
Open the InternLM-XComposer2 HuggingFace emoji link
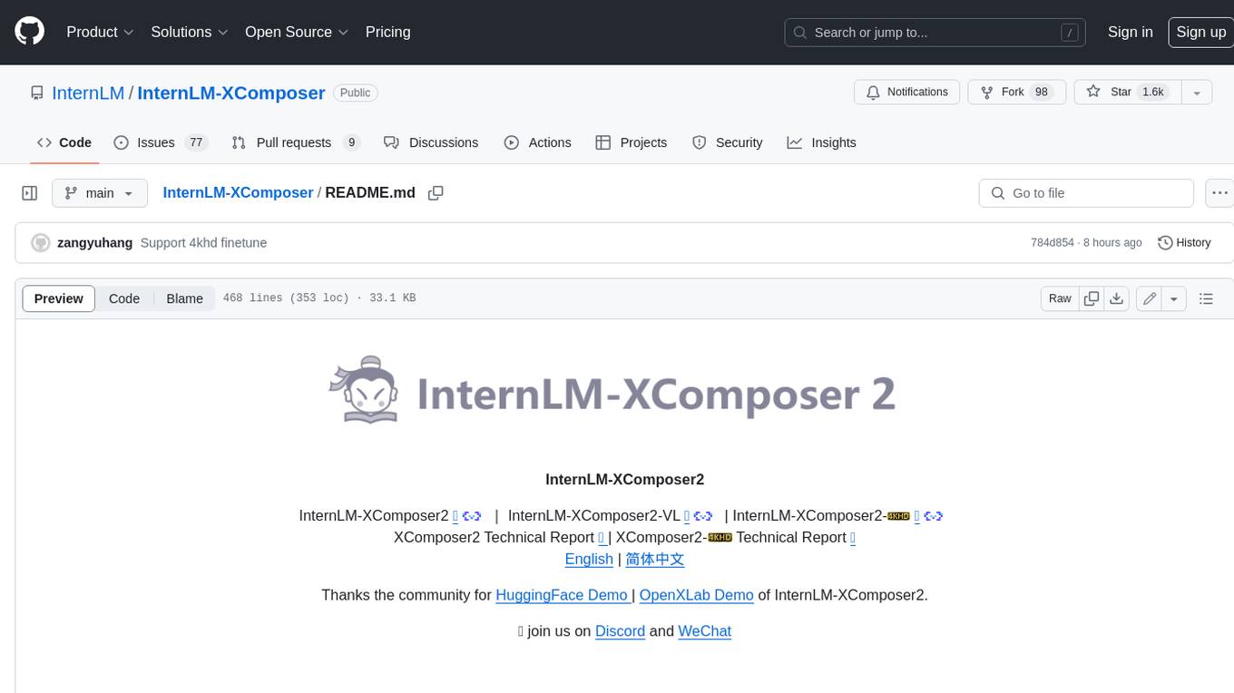click(455, 516)
